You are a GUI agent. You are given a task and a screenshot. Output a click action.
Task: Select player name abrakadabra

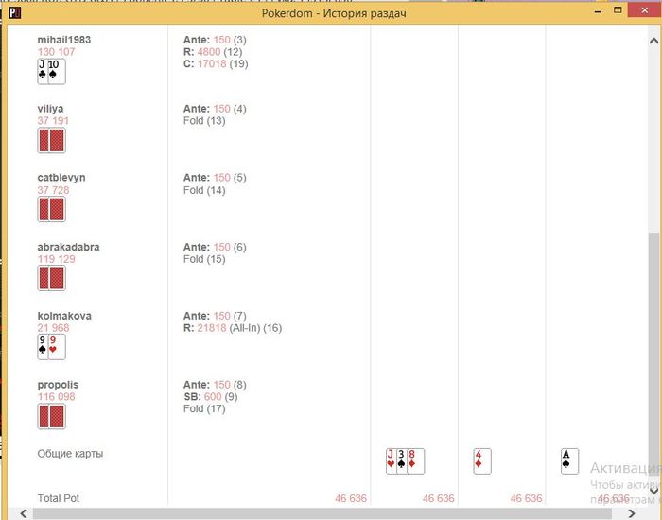(68, 247)
